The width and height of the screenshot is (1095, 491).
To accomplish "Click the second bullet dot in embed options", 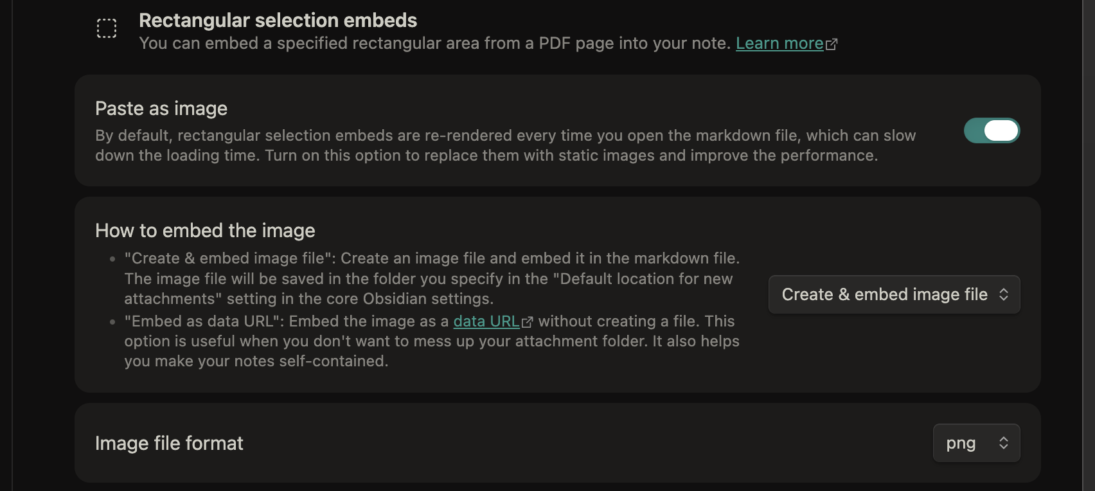I will coord(112,322).
